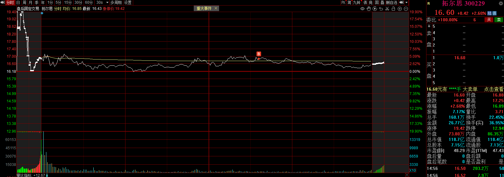This screenshot has width=504, height=177.
Task: Open the 多周期 multi-period view
Action: [116, 2]
